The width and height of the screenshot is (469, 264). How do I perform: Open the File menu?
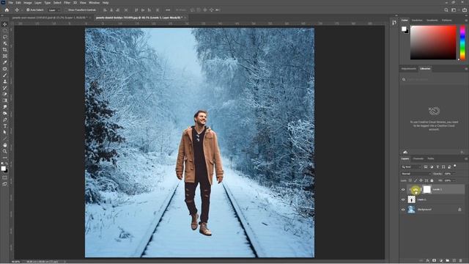pos(11,3)
